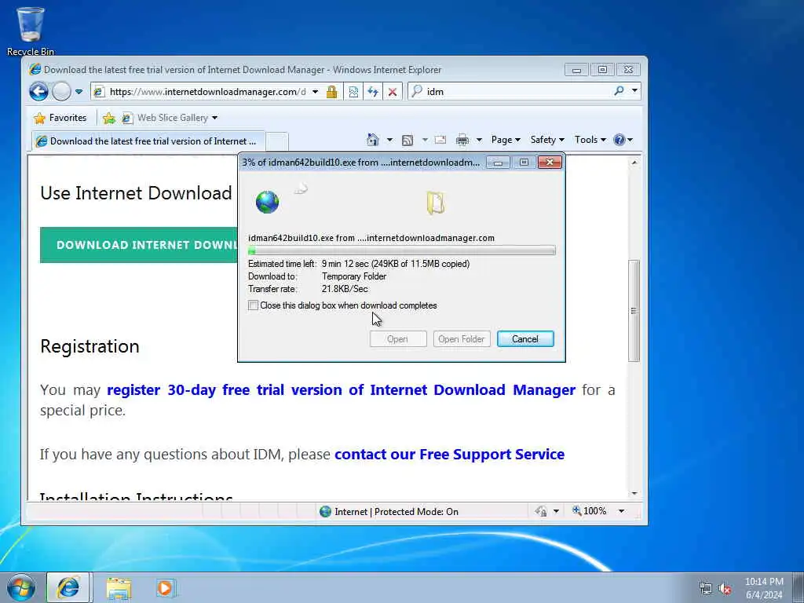The image size is (804, 603).
Task: Toggle the Compatibility View icon
Action: (353, 92)
